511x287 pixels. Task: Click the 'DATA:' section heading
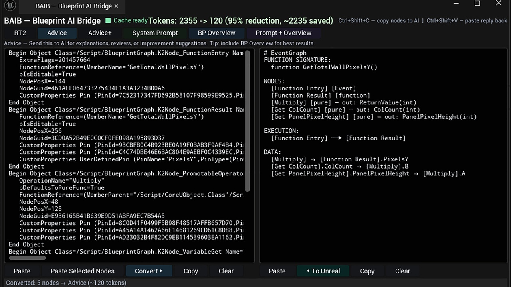click(273, 152)
